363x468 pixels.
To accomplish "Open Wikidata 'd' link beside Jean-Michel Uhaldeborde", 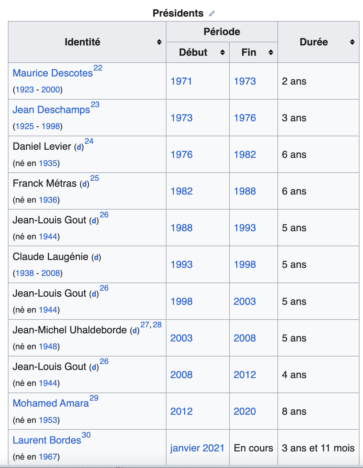I will [135, 331].
